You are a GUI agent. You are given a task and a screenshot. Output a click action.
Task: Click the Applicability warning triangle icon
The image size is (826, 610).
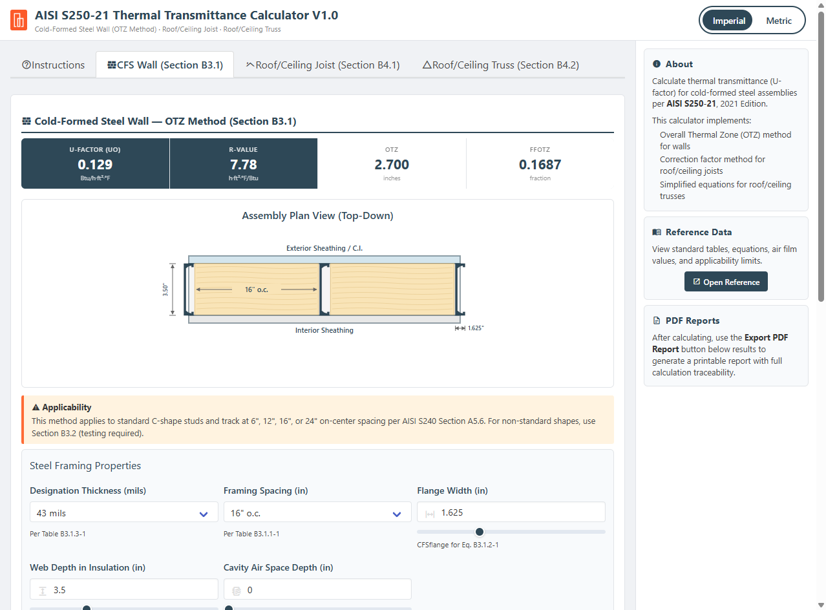[36, 408]
